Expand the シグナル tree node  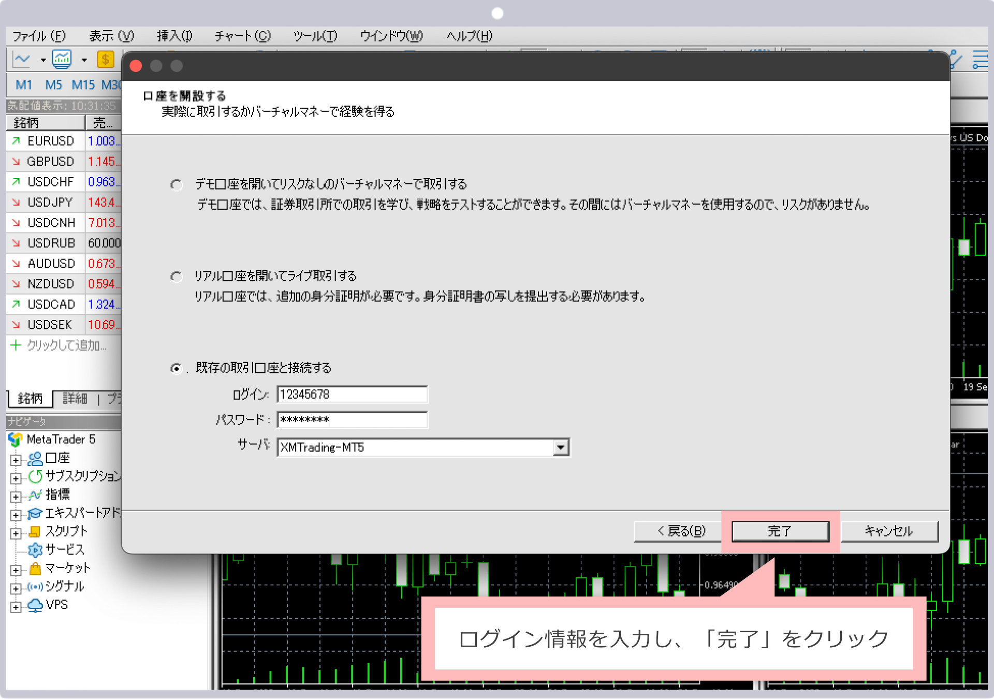point(16,589)
